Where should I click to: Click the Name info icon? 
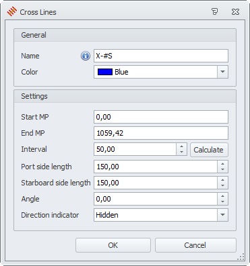click(x=86, y=56)
